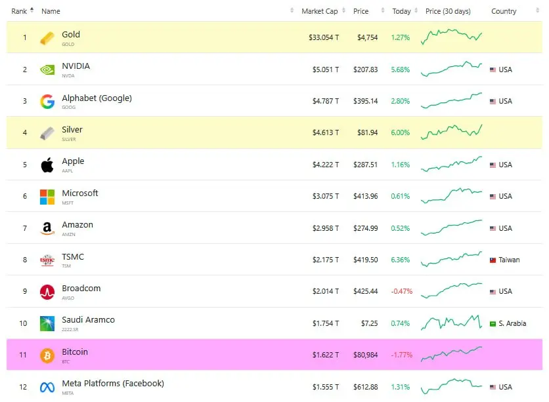549x402 pixels.
Task: Open the TSMC company link
Action: click(x=73, y=257)
